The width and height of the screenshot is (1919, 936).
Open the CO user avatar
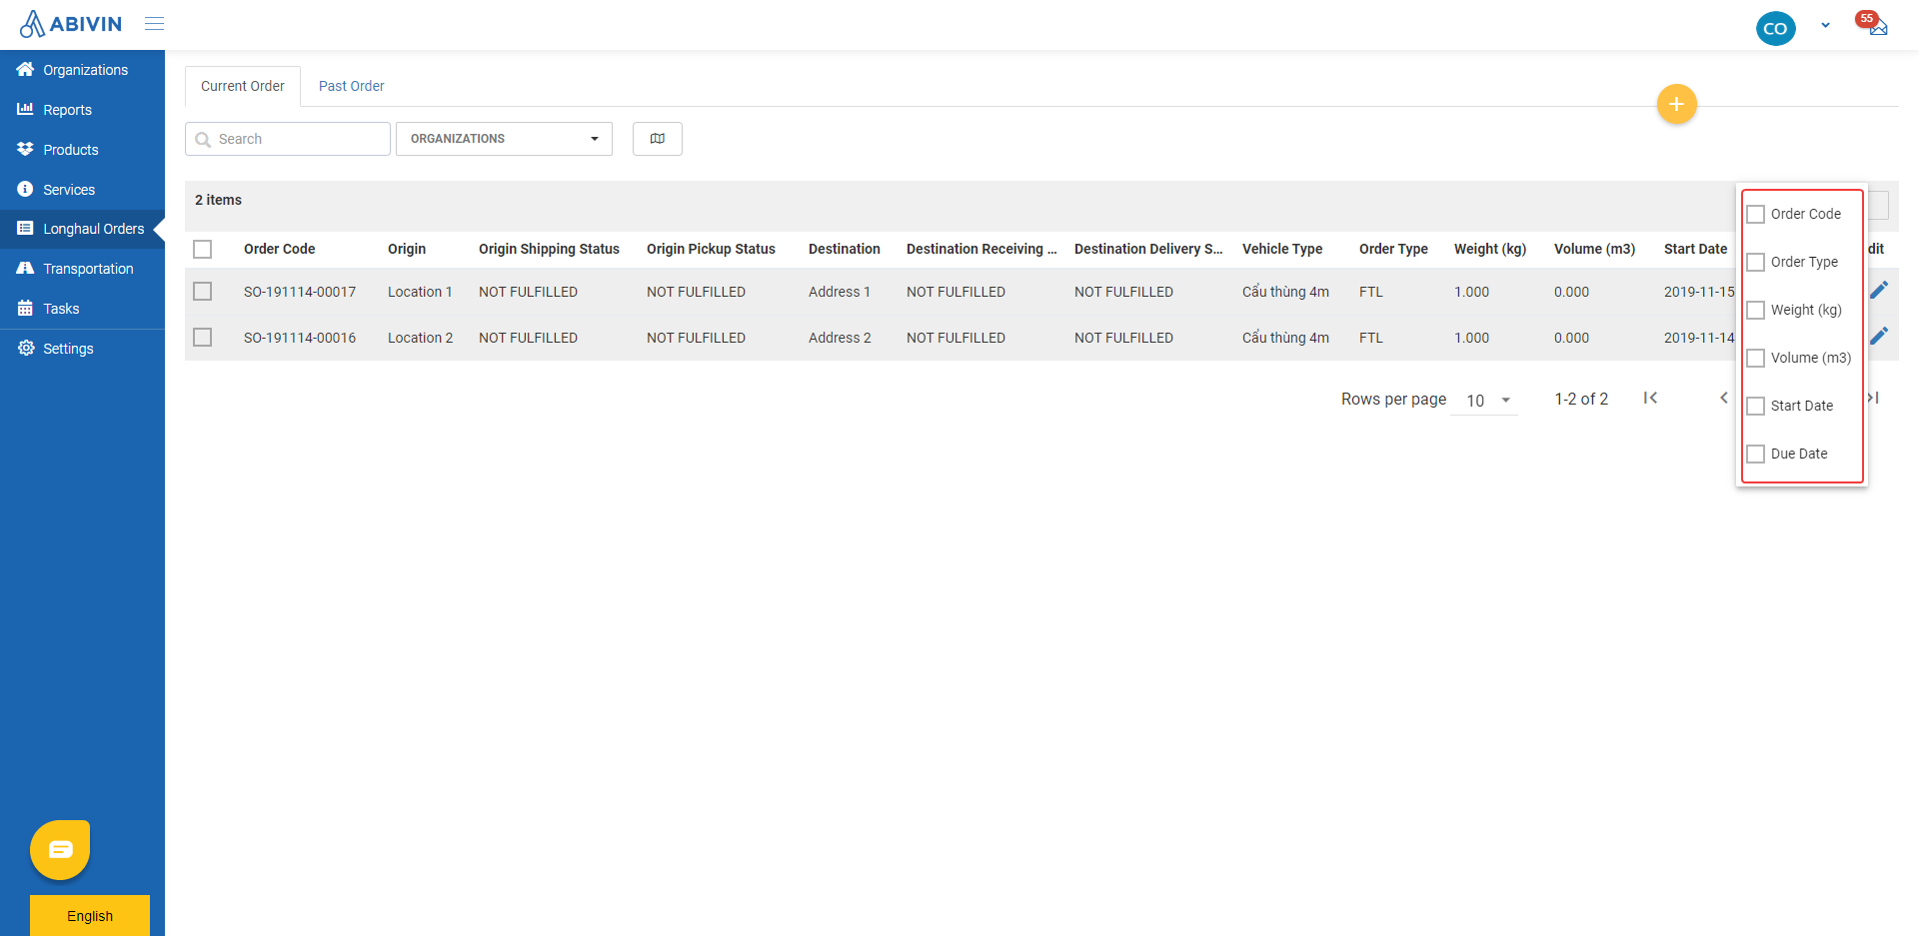pos(1775,28)
